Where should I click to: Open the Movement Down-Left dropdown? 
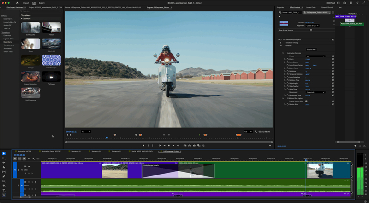tap(315, 92)
